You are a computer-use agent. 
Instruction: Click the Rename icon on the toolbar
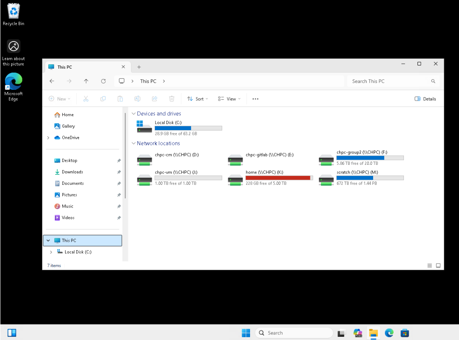coord(137,99)
